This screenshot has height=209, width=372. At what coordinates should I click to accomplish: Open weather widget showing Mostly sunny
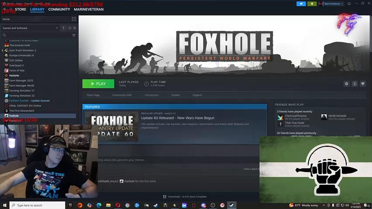coord(303,205)
